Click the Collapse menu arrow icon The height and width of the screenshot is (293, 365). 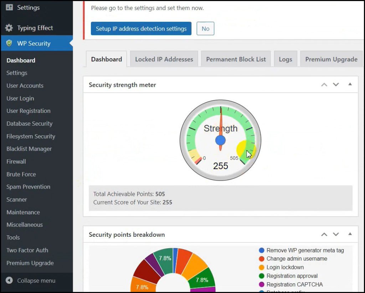[9, 281]
